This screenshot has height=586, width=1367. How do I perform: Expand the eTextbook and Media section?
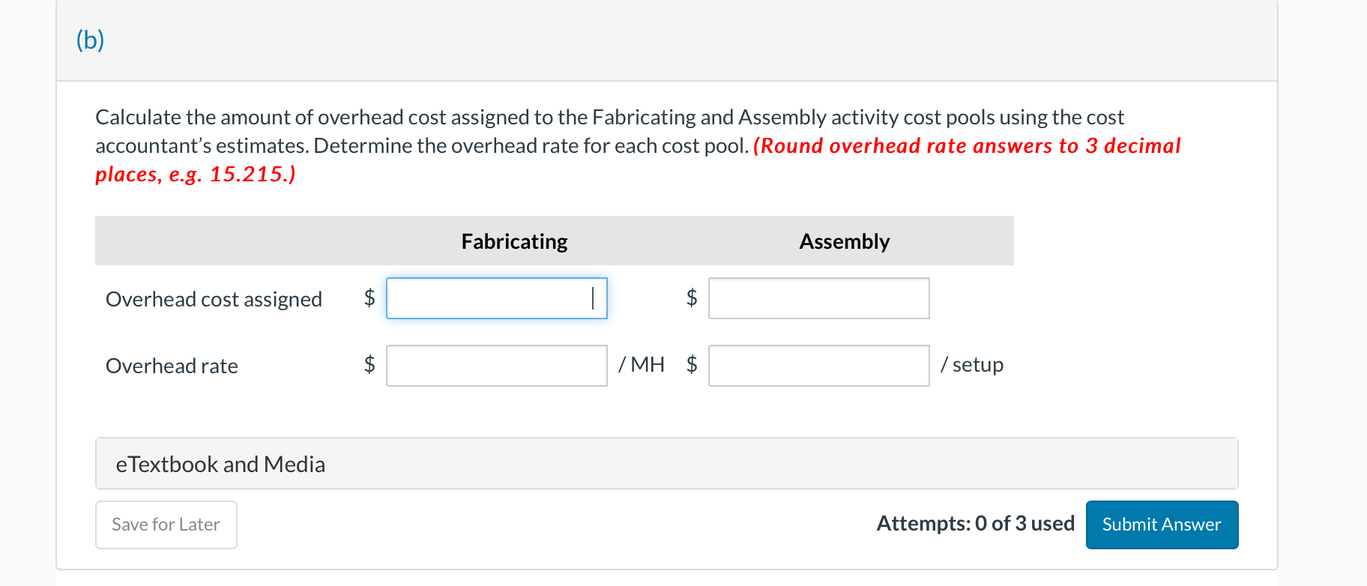coord(220,465)
